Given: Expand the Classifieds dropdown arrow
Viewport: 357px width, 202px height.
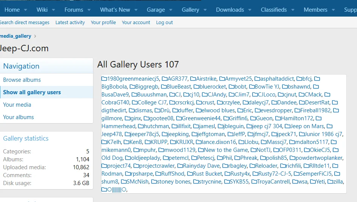Looking at the screenshot, I should click(x=293, y=10).
